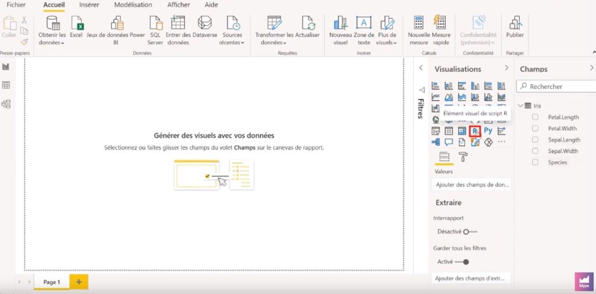Check the Petal.Length field
The width and height of the screenshot is (596, 294).
[x=535, y=117]
